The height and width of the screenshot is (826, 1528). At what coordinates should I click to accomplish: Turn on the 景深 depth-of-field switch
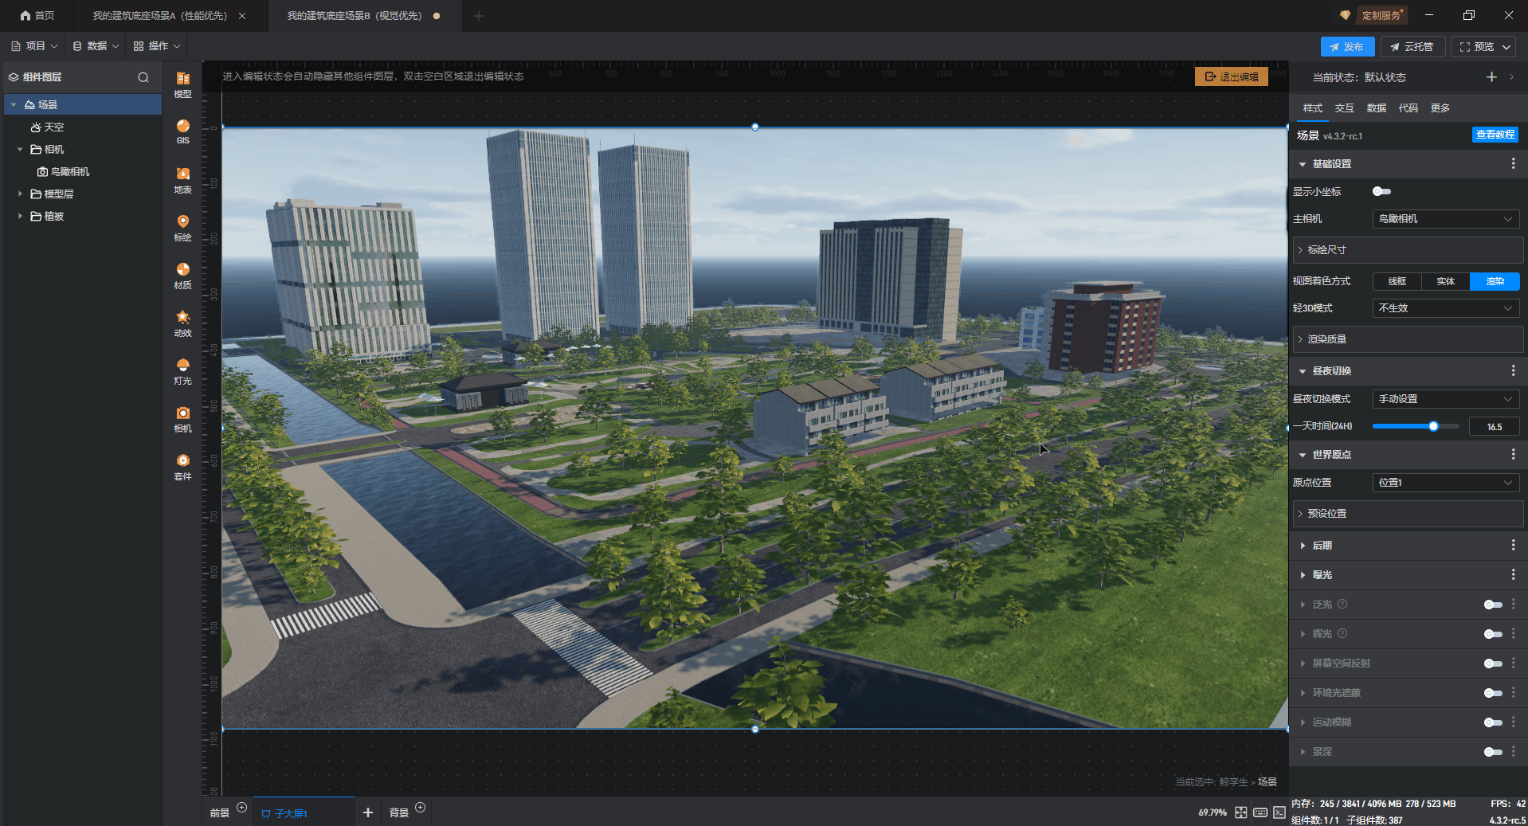(1492, 752)
